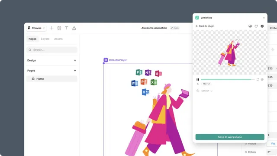Viewport: 277px width, 156px height.
Task: Switch to the Pages tab
Action: click(x=32, y=39)
